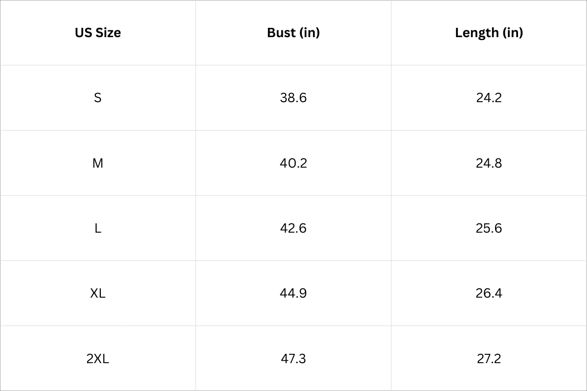This screenshot has width=587, height=391.
Task: Click the US Size column header
Action: click(98, 33)
